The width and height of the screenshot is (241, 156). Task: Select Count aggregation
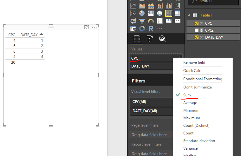(x=188, y=133)
